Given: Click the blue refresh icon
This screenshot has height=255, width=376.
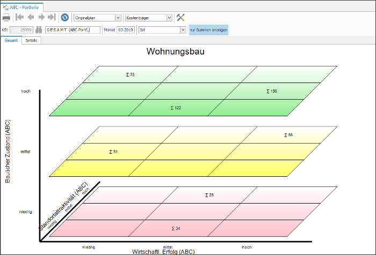Looking at the screenshot, I should tap(65, 18).
